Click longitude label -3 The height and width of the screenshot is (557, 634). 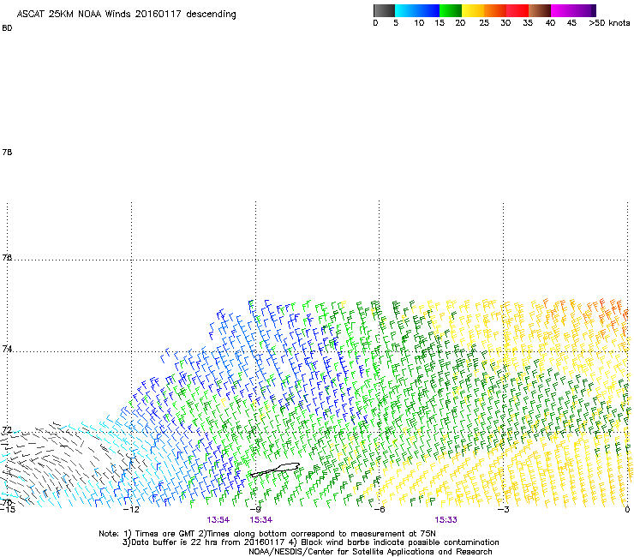(x=503, y=510)
